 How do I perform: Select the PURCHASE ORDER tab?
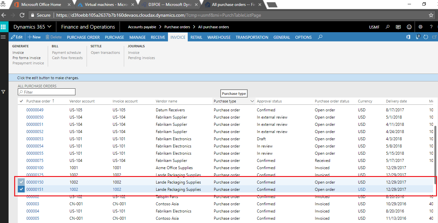(83, 37)
